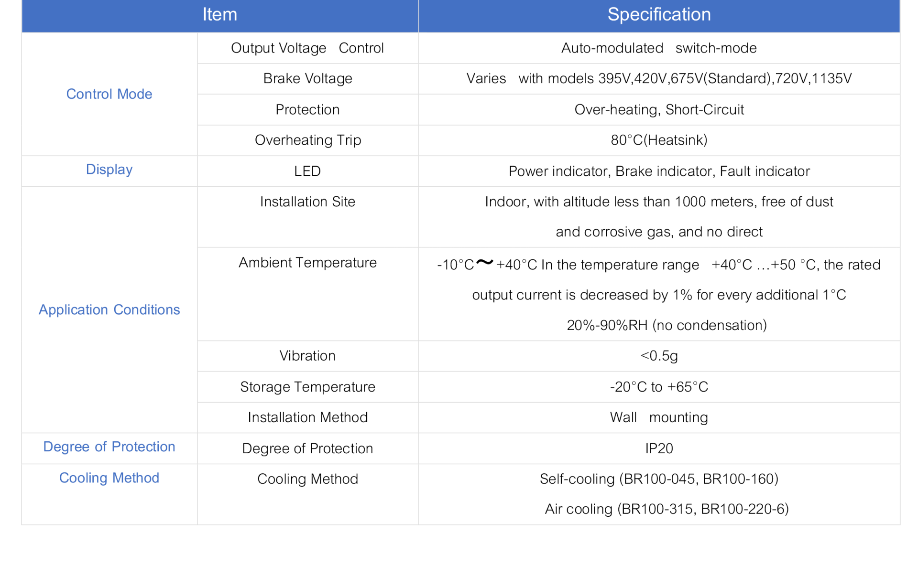
Task: Click the blue Degree of Protection label
Action: tap(109, 447)
